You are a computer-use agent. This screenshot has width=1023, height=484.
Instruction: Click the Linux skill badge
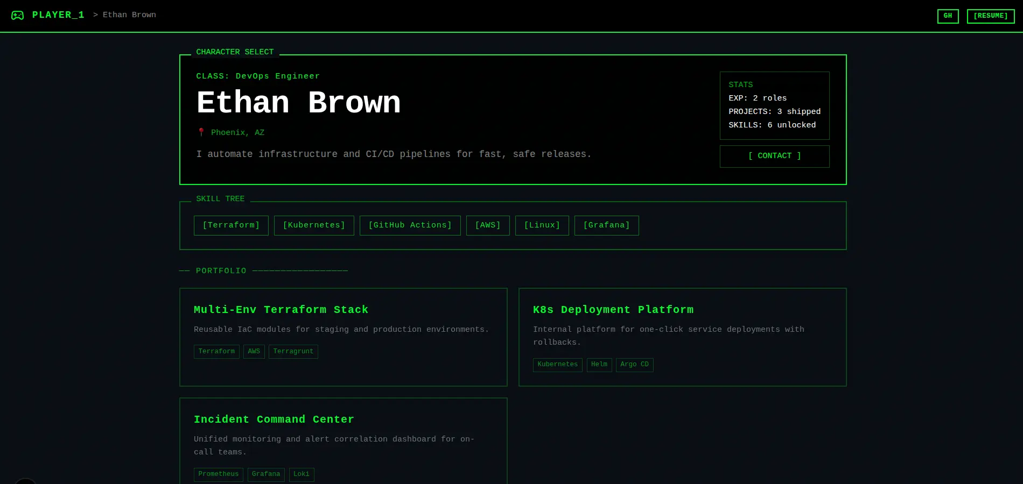542,225
